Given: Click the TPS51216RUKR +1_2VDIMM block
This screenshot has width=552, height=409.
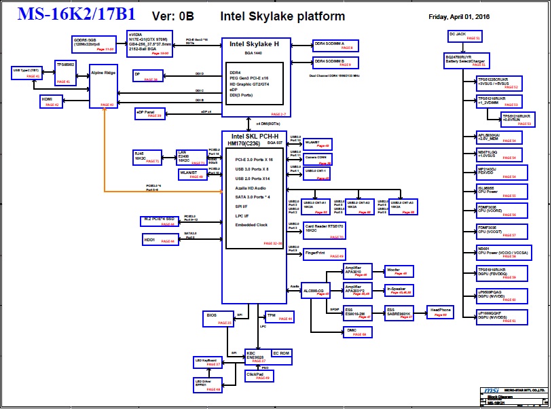Looking at the screenshot, I should coord(499,101).
